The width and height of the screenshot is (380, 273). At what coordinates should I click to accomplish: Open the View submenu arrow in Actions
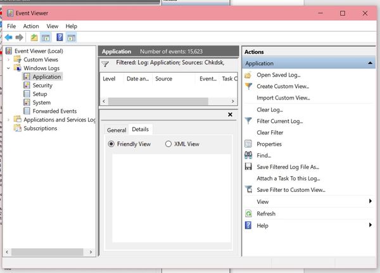tap(370, 201)
